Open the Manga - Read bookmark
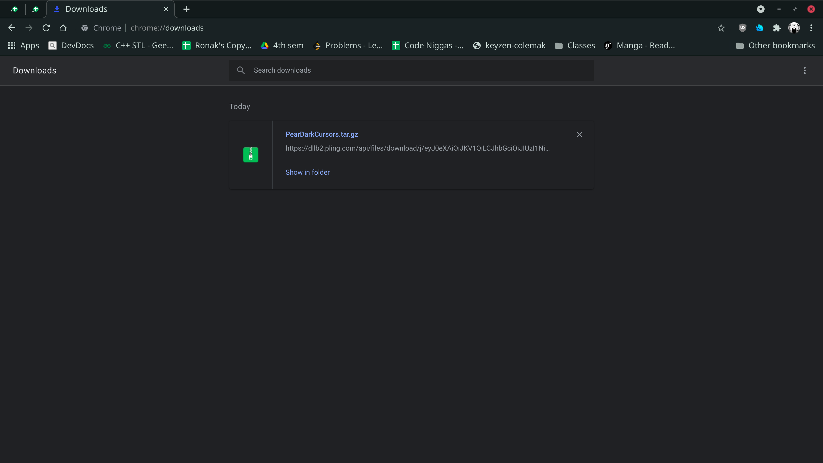This screenshot has height=463, width=823. 639,45
